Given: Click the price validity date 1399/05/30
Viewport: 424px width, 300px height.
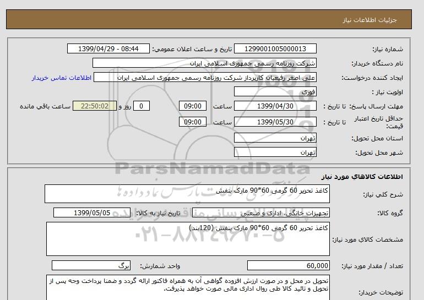Looking at the screenshot, I should pyautogui.click(x=275, y=122).
